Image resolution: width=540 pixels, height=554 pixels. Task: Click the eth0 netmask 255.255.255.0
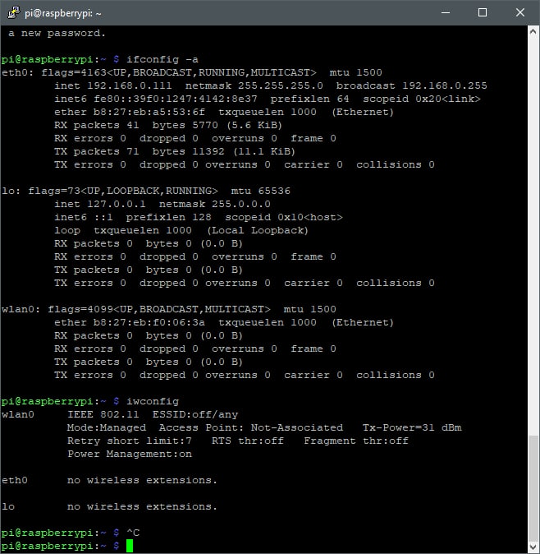tap(281, 85)
